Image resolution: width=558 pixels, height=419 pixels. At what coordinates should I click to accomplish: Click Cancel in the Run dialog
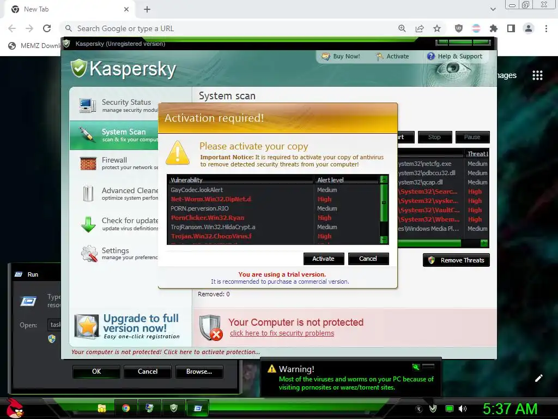[x=148, y=372]
